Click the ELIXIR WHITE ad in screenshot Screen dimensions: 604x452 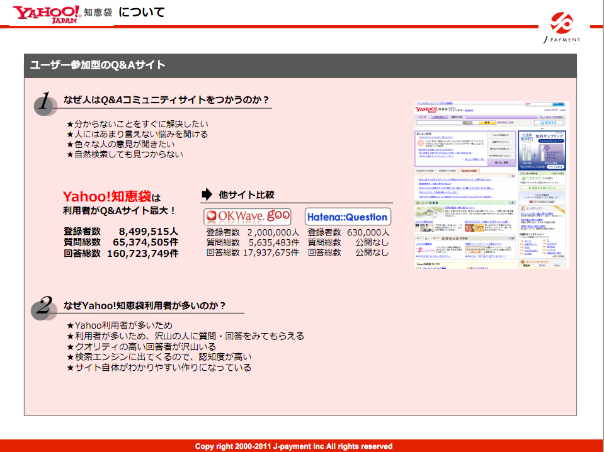click(542, 150)
